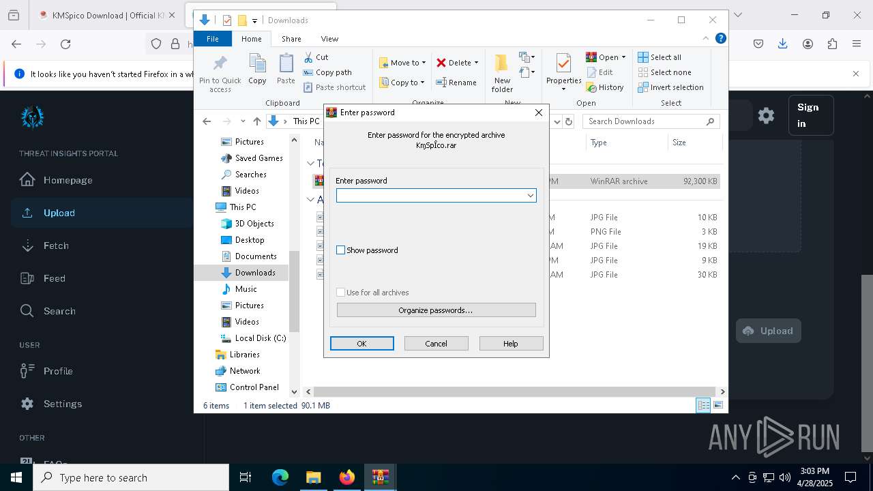873x491 pixels.
Task: Switch to the Share ribbon tab
Action: (291, 39)
